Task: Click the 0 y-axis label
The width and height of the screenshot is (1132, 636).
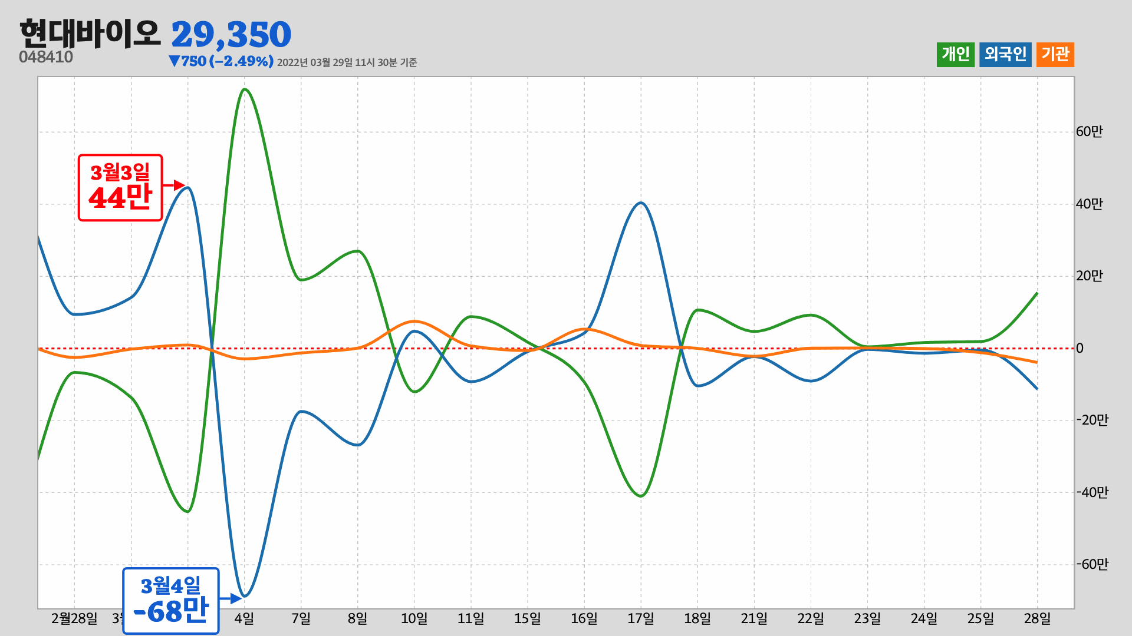Action: click(1080, 349)
